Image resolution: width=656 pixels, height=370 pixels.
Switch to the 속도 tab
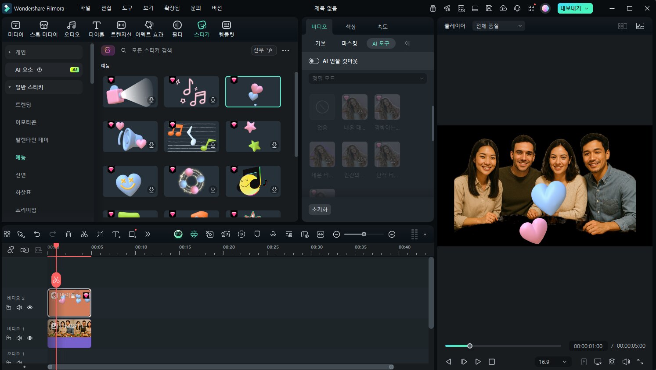click(x=382, y=27)
